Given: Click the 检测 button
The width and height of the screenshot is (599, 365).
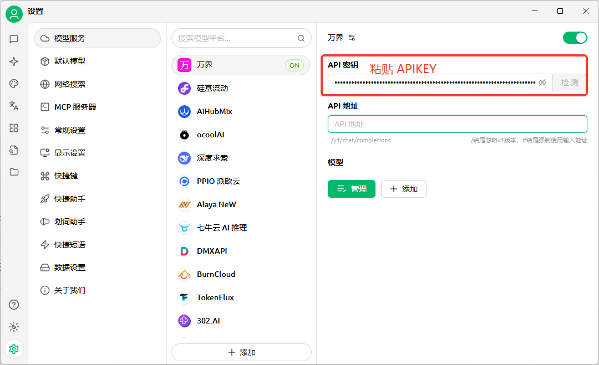Looking at the screenshot, I should (570, 83).
